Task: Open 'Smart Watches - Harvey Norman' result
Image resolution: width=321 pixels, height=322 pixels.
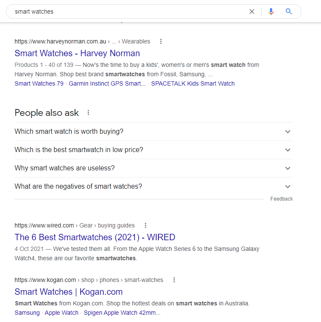Action: point(77,53)
